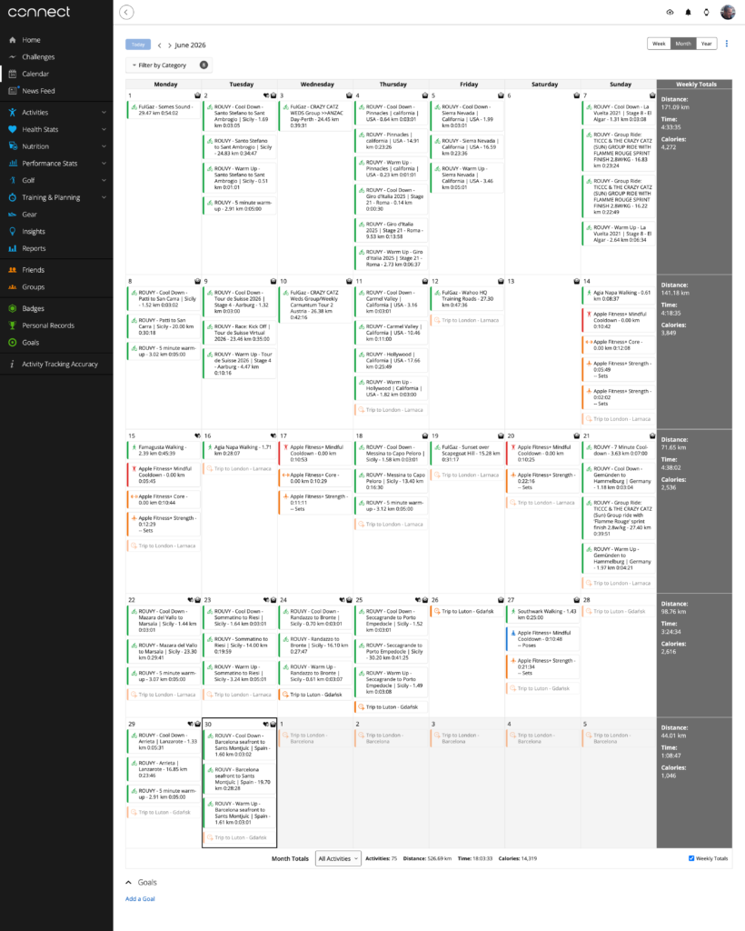Click the weight icon on June 30

[x=273, y=725]
